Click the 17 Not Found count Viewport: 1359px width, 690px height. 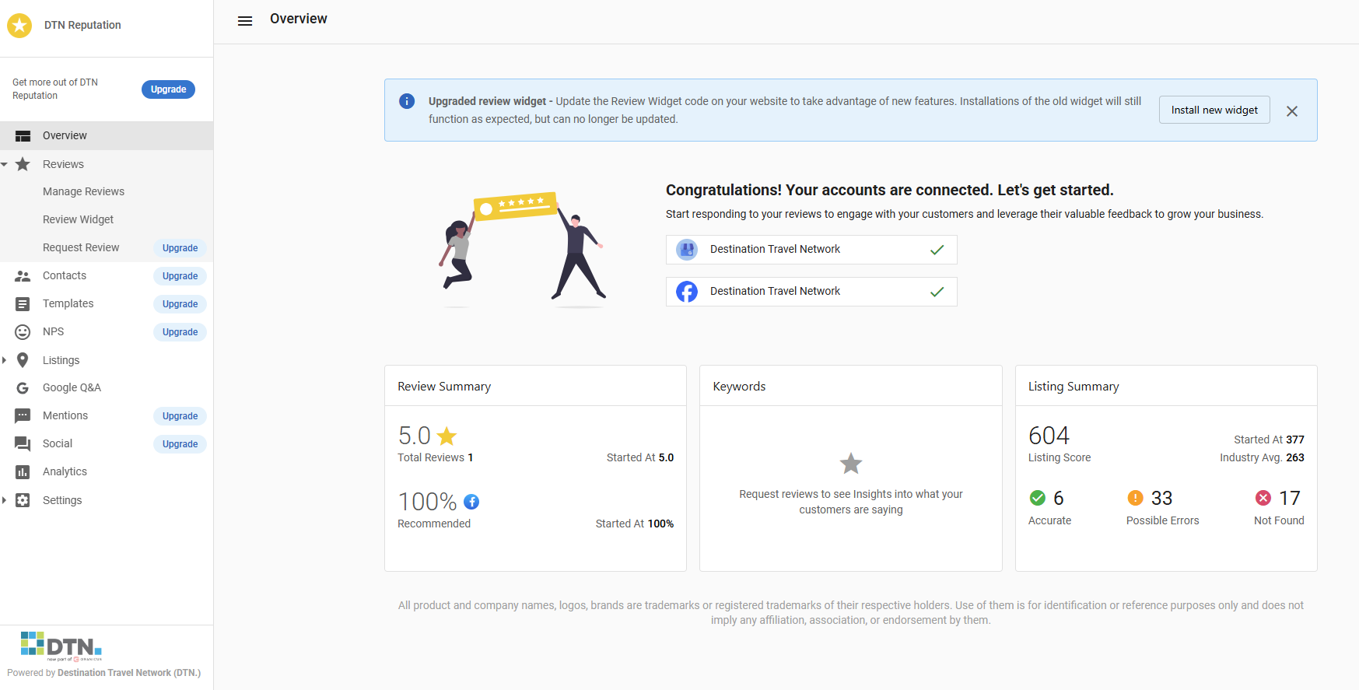pyautogui.click(x=1290, y=498)
